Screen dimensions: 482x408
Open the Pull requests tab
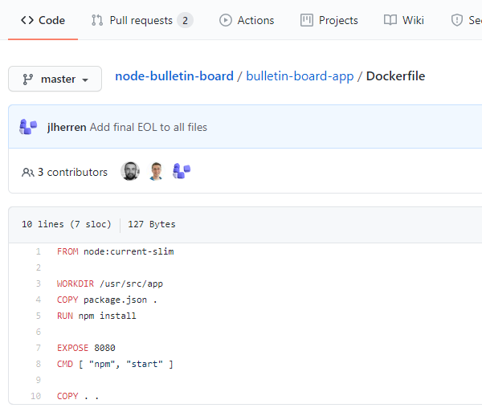click(142, 20)
